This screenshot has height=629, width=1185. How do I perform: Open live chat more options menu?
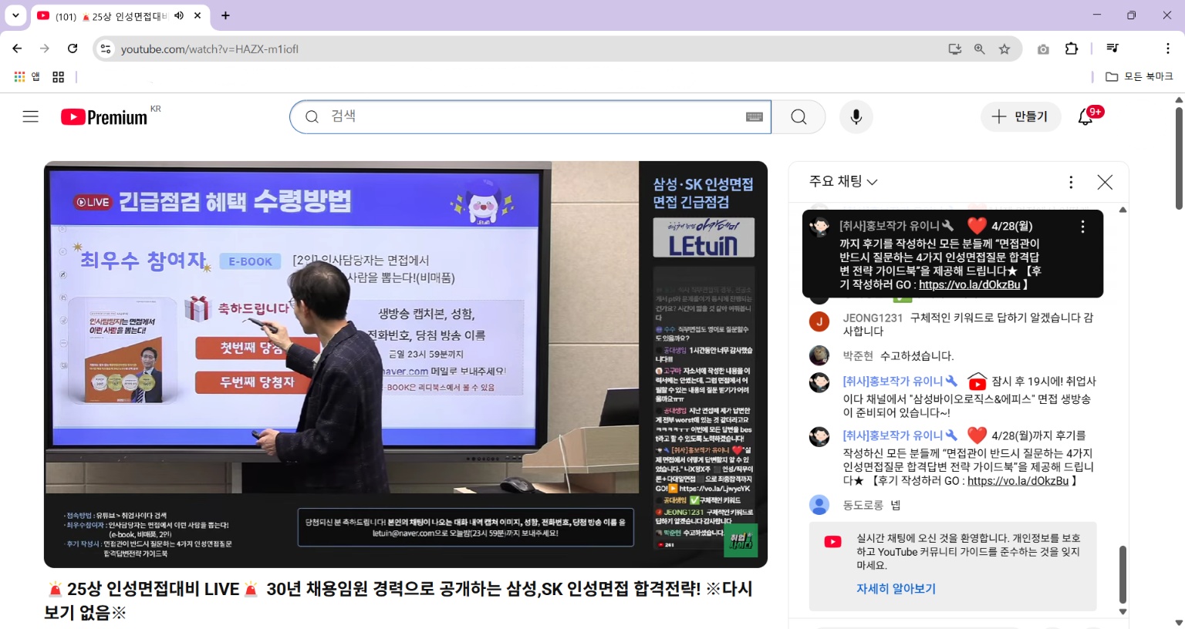1071,182
